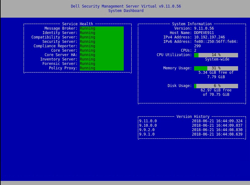Click the Version History panel title

[193, 117]
